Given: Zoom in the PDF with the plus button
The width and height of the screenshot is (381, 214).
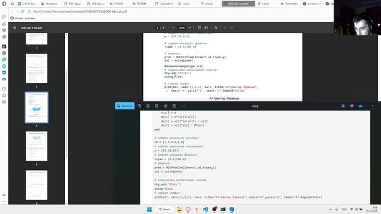Looking at the screenshot, I should pos(190,28).
